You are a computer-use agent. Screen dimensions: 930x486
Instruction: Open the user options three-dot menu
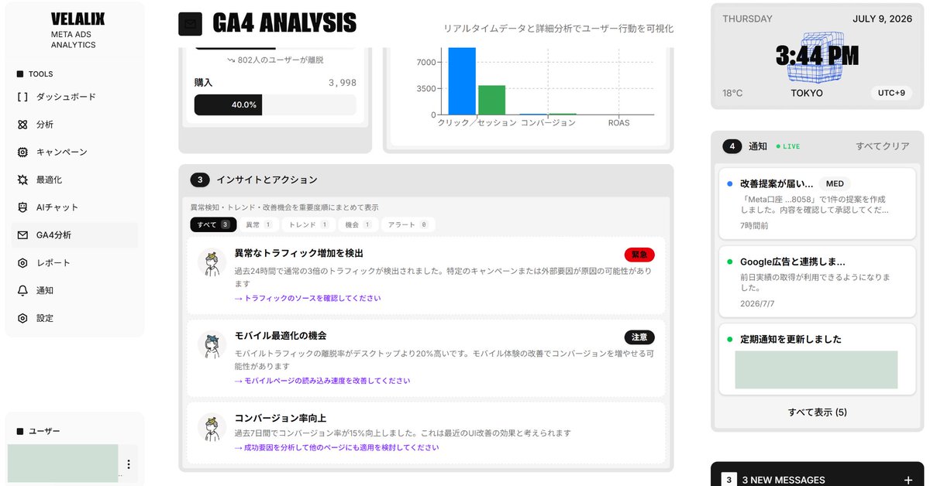point(129,464)
